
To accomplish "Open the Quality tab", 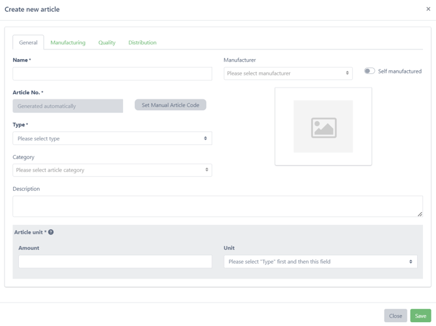I will (x=107, y=43).
